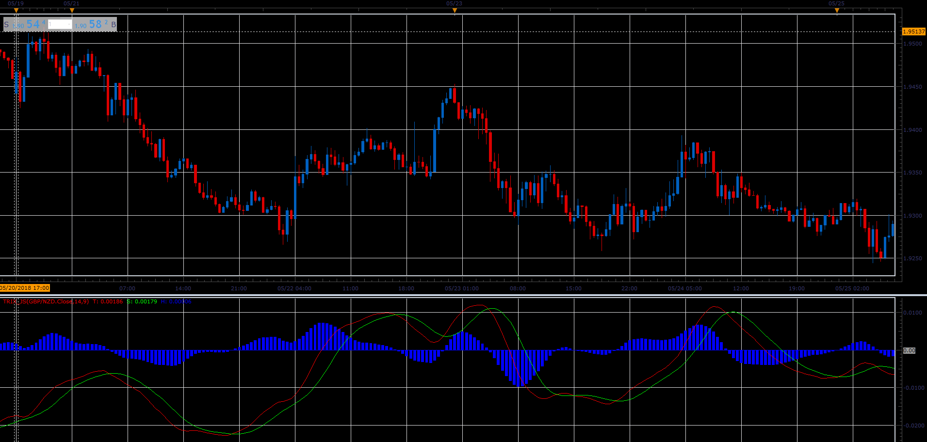
Task: Click the 19:00 time axis label
Action: 797,288
